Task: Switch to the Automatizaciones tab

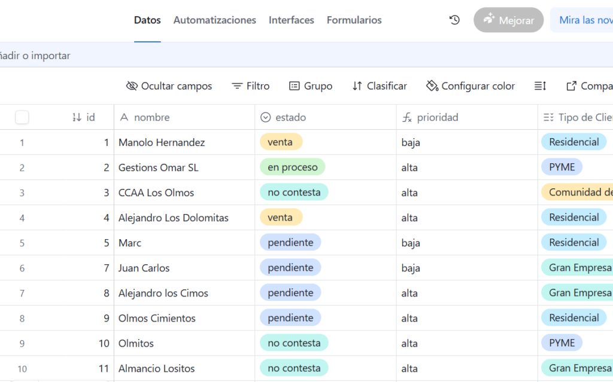Action: (214, 20)
